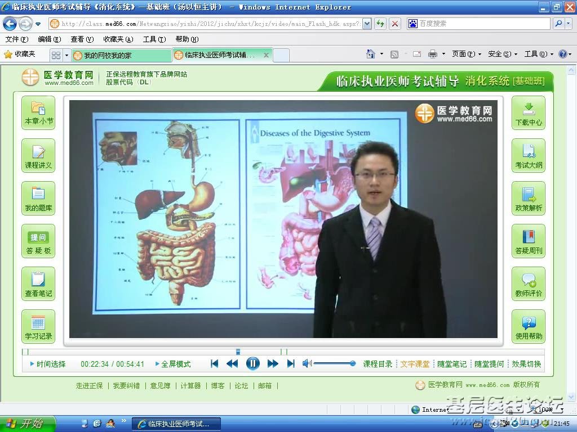Open the address bar dropdown arrow
577x432 pixels.
367,24
